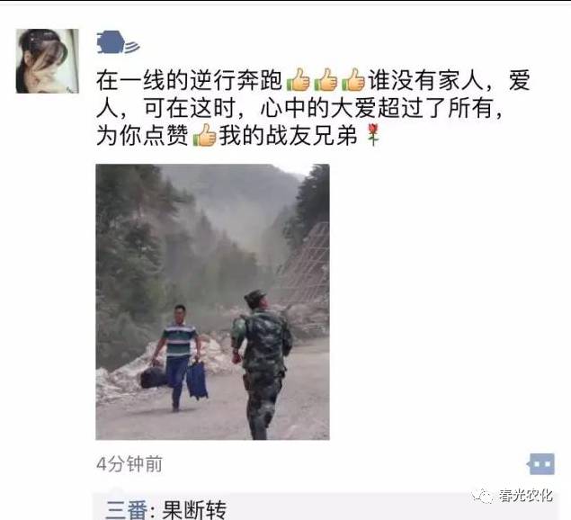Viewport: 571px width, 520px height.
Task: Open the comment and like menu button
Action: pos(541,464)
